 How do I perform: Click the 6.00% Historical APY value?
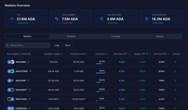[x=122, y=62]
